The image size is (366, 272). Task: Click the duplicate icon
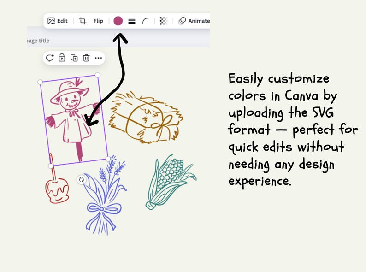coord(74,58)
